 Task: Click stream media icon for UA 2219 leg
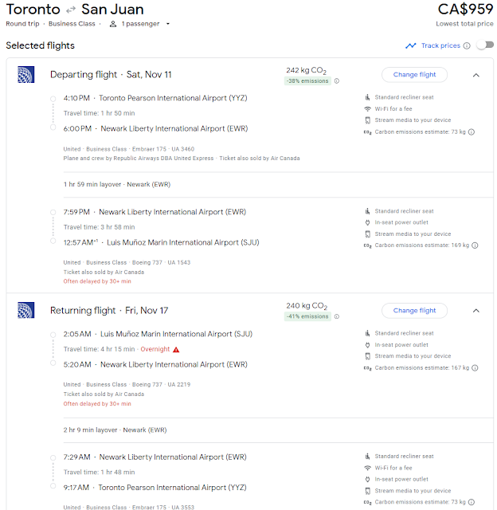tap(367, 356)
